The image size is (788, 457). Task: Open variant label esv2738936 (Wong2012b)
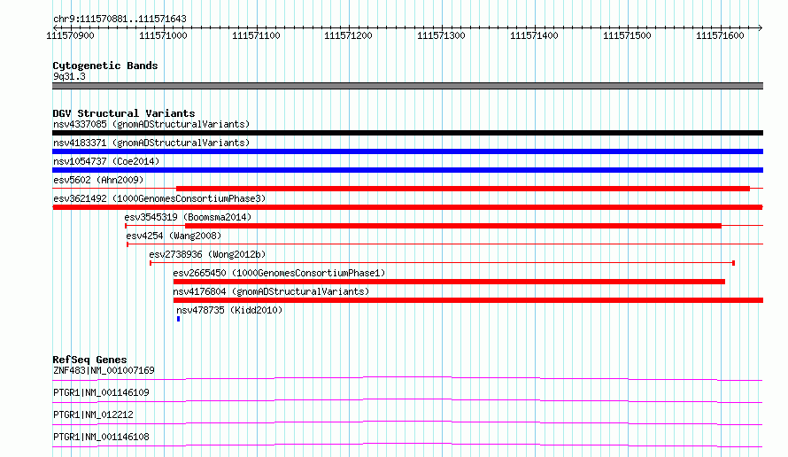pos(207,254)
